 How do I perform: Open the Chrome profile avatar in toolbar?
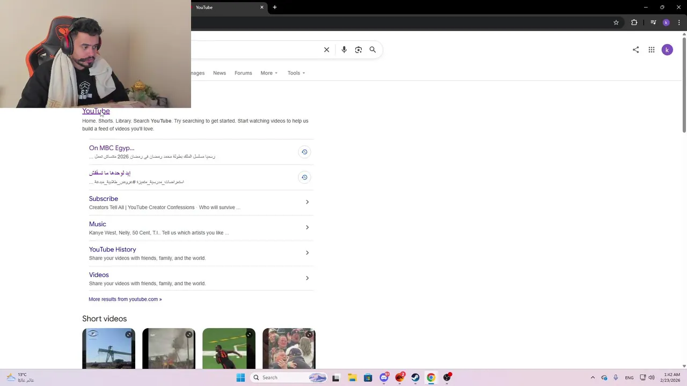[x=666, y=23]
